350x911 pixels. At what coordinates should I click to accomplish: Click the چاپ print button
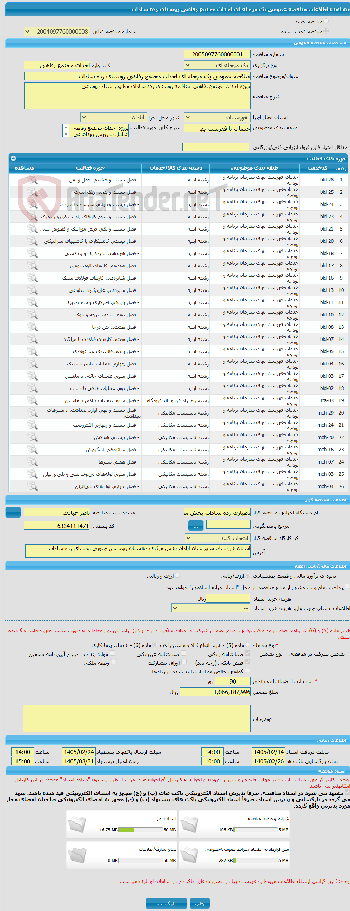200,904
